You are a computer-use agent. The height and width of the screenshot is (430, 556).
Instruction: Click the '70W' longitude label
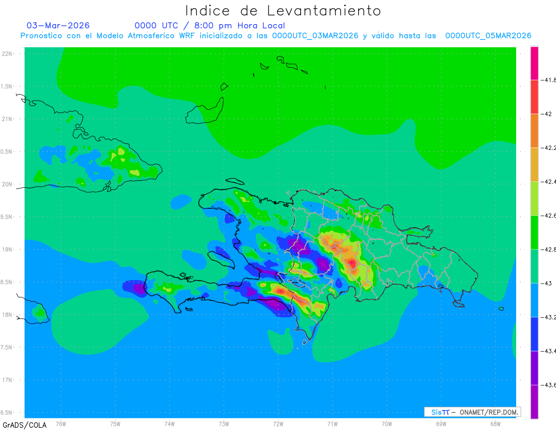(x=387, y=423)
